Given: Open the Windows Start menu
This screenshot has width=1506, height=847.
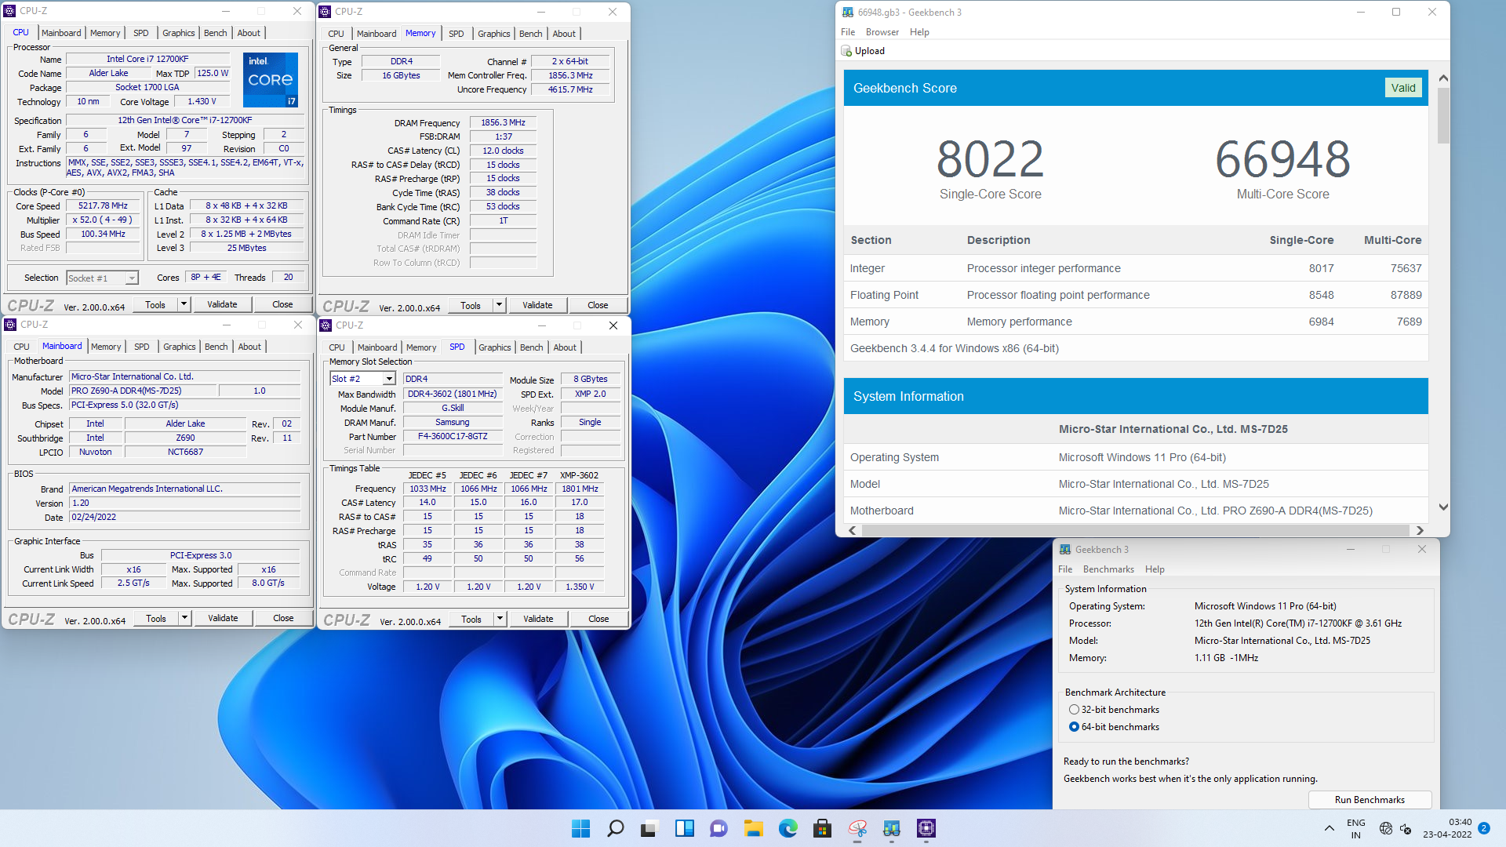Looking at the screenshot, I should [x=580, y=828].
